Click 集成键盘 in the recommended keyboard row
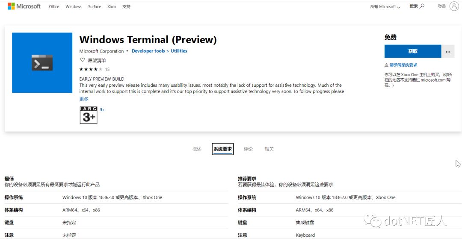Image resolution: width=462 pixels, height=241 pixels. [x=305, y=223]
